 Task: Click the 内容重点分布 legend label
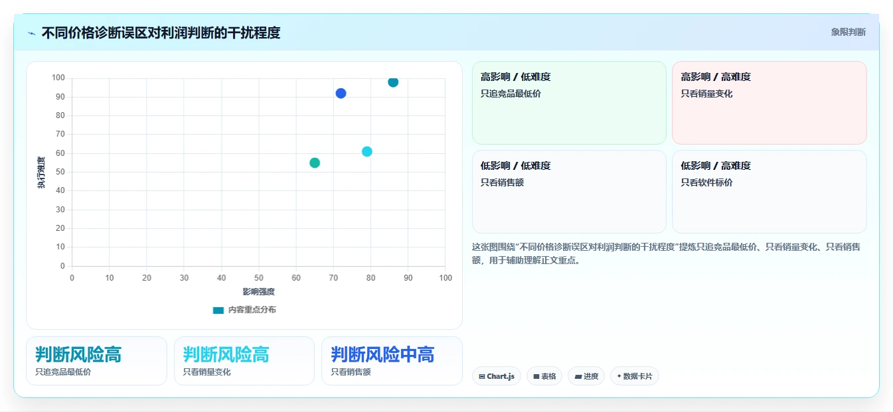(252, 310)
